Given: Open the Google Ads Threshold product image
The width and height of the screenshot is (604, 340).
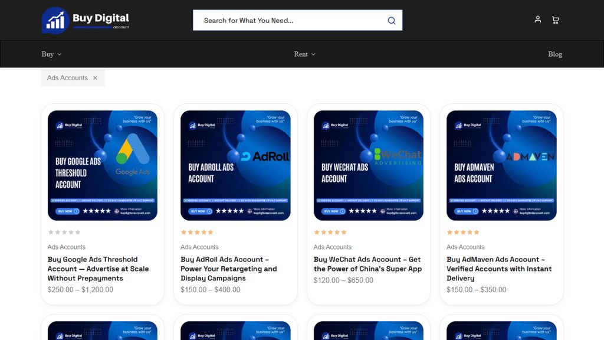Looking at the screenshot, I should tap(103, 165).
